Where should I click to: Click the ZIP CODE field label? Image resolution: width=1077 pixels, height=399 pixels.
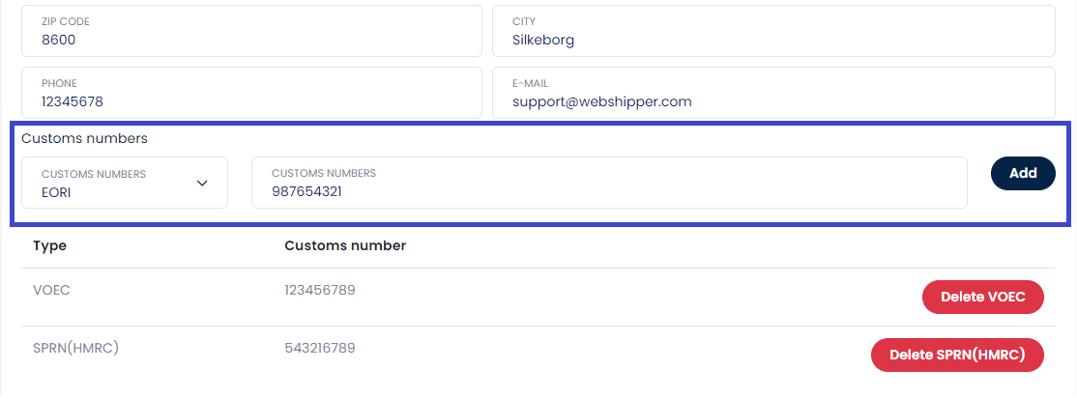pyautogui.click(x=65, y=21)
